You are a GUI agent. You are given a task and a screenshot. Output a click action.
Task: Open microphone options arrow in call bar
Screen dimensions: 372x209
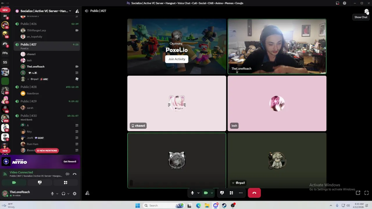[198, 193]
